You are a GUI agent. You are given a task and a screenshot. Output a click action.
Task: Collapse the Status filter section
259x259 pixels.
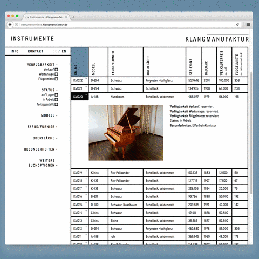(50, 90)
